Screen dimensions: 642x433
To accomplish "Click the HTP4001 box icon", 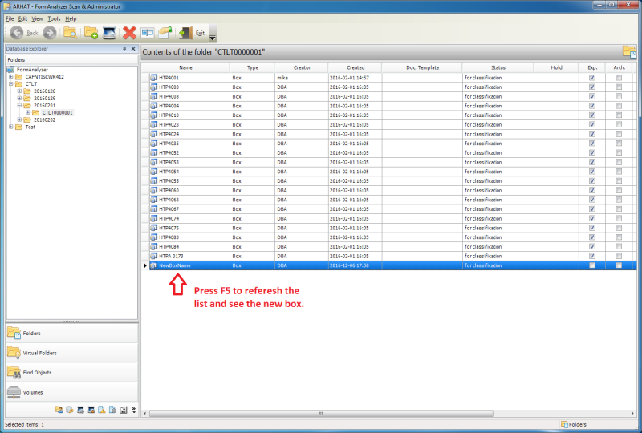I will (x=154, y=77).
